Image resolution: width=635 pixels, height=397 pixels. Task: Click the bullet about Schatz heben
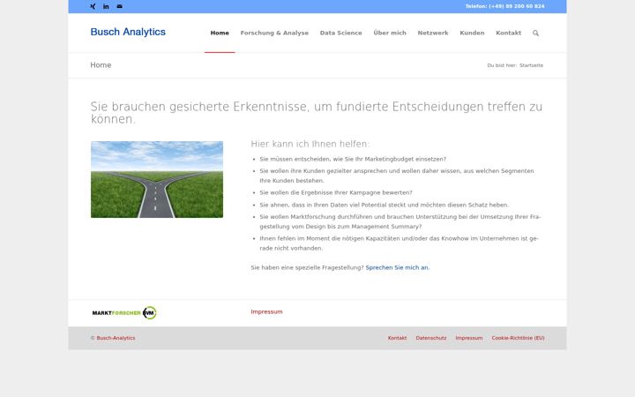pyautogui.click(x=384, y=205)
